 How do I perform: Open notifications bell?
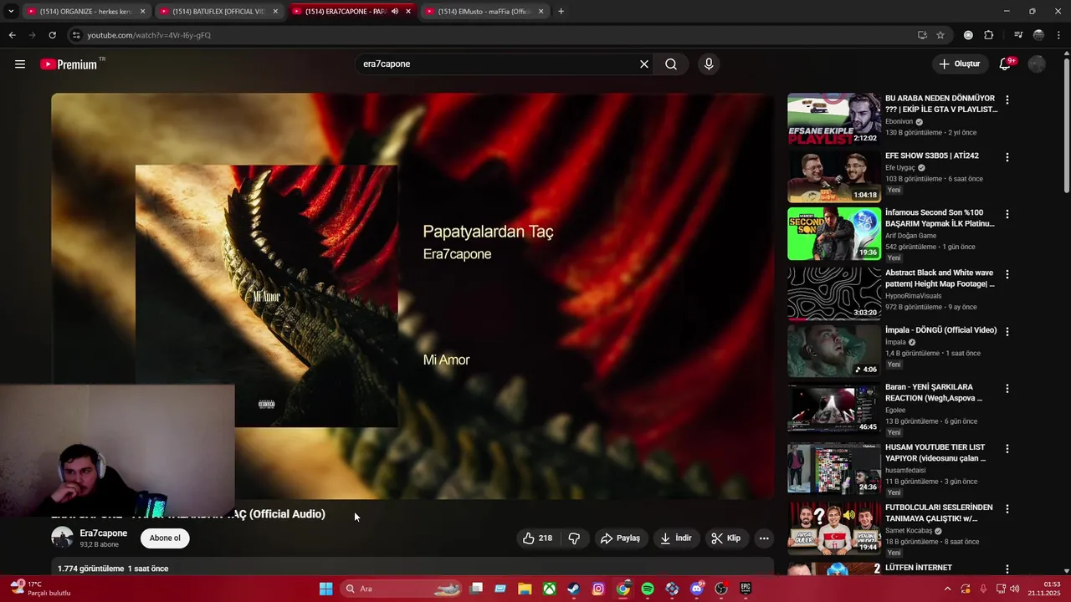1006,64
